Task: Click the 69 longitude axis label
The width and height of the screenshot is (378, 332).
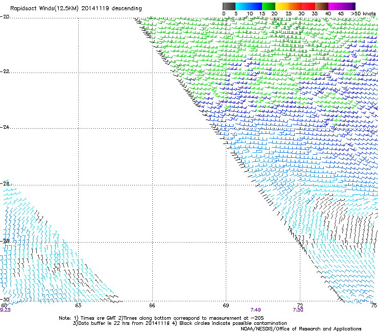Action: 226,305
